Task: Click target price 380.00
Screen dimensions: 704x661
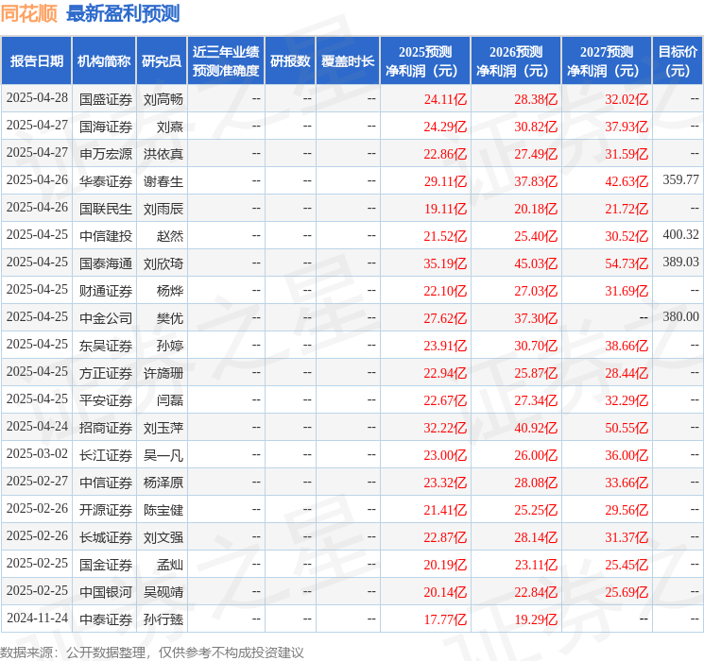Action: (x=680, y=317)
